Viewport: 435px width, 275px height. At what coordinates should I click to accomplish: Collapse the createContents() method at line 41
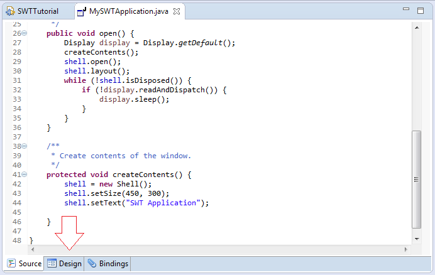click(x=25, y=175)
